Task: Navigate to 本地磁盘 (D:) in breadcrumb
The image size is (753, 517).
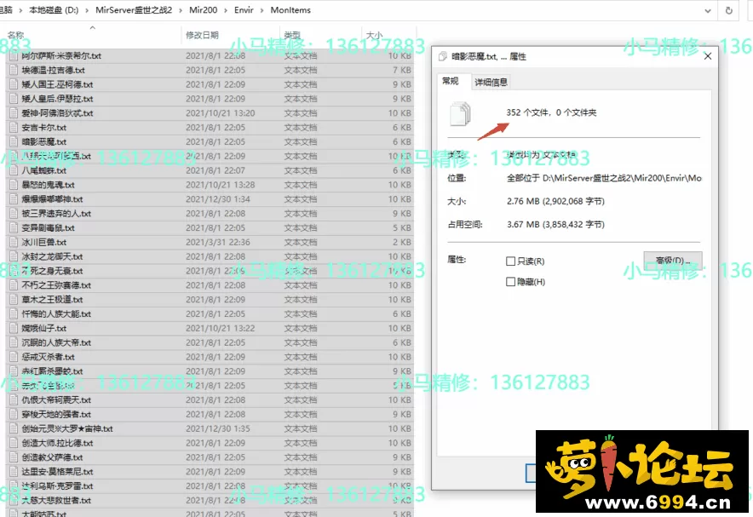Action: 54,10
